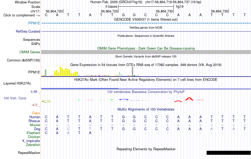Screen dimensions: 251x159
Task: Click the 5 bases scale bar
Action: pyautogui.click(x=146, y=7)
